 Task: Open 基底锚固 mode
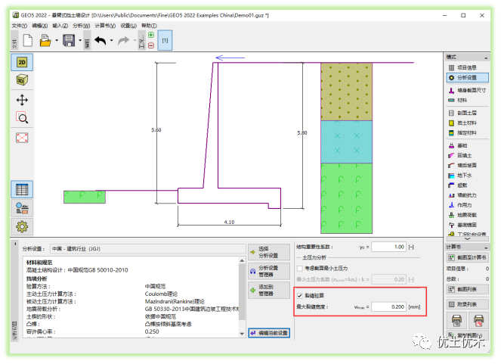(467, 225)
